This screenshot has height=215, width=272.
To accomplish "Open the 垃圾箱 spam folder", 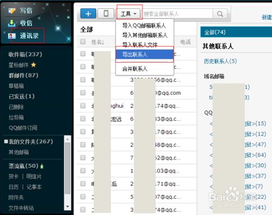I will (16, 118).
